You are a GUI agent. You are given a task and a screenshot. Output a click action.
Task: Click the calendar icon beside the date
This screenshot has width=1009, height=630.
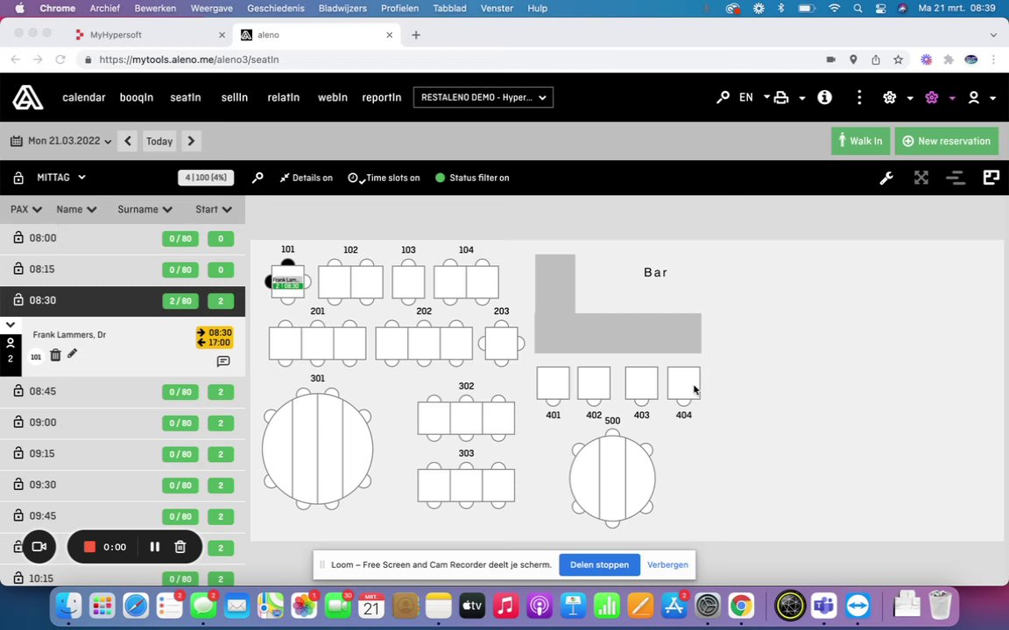click(x=17, y=141)
